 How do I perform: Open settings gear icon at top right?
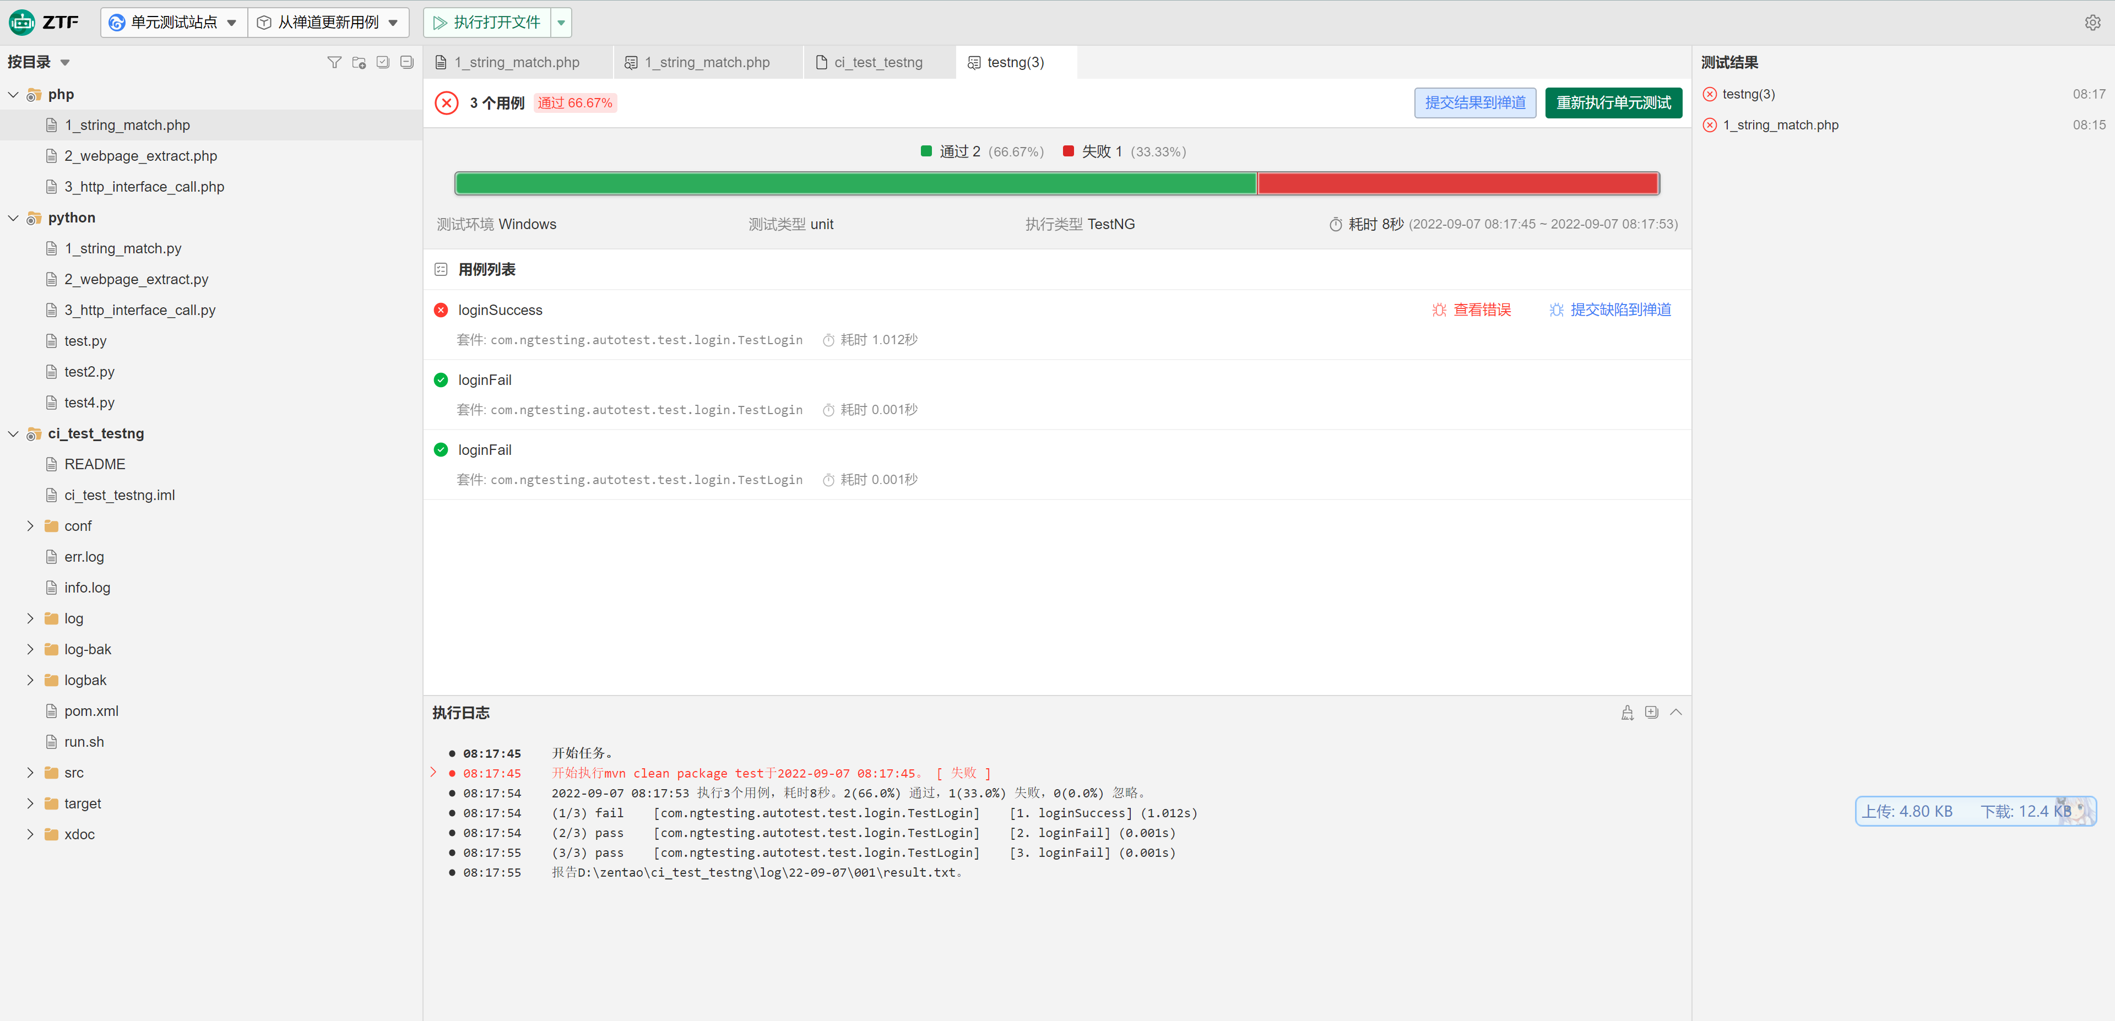pos(2092,23)
